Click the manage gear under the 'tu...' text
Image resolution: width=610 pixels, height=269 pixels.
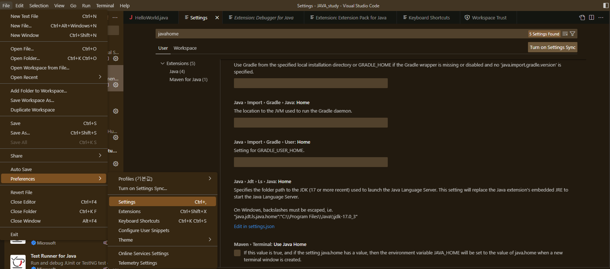tap(116, 164)
